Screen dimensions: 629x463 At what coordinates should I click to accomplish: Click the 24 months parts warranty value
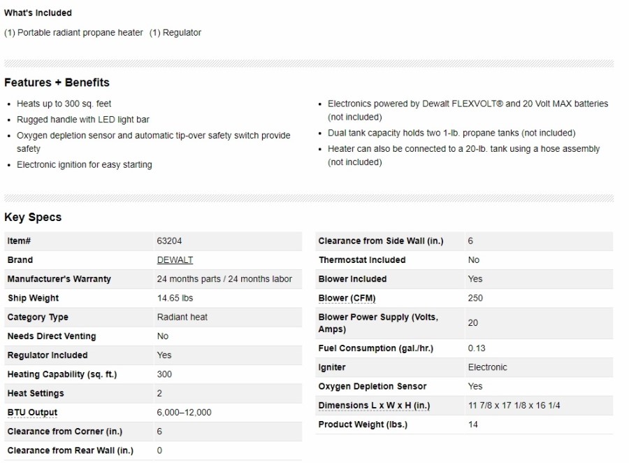(224, 279)
